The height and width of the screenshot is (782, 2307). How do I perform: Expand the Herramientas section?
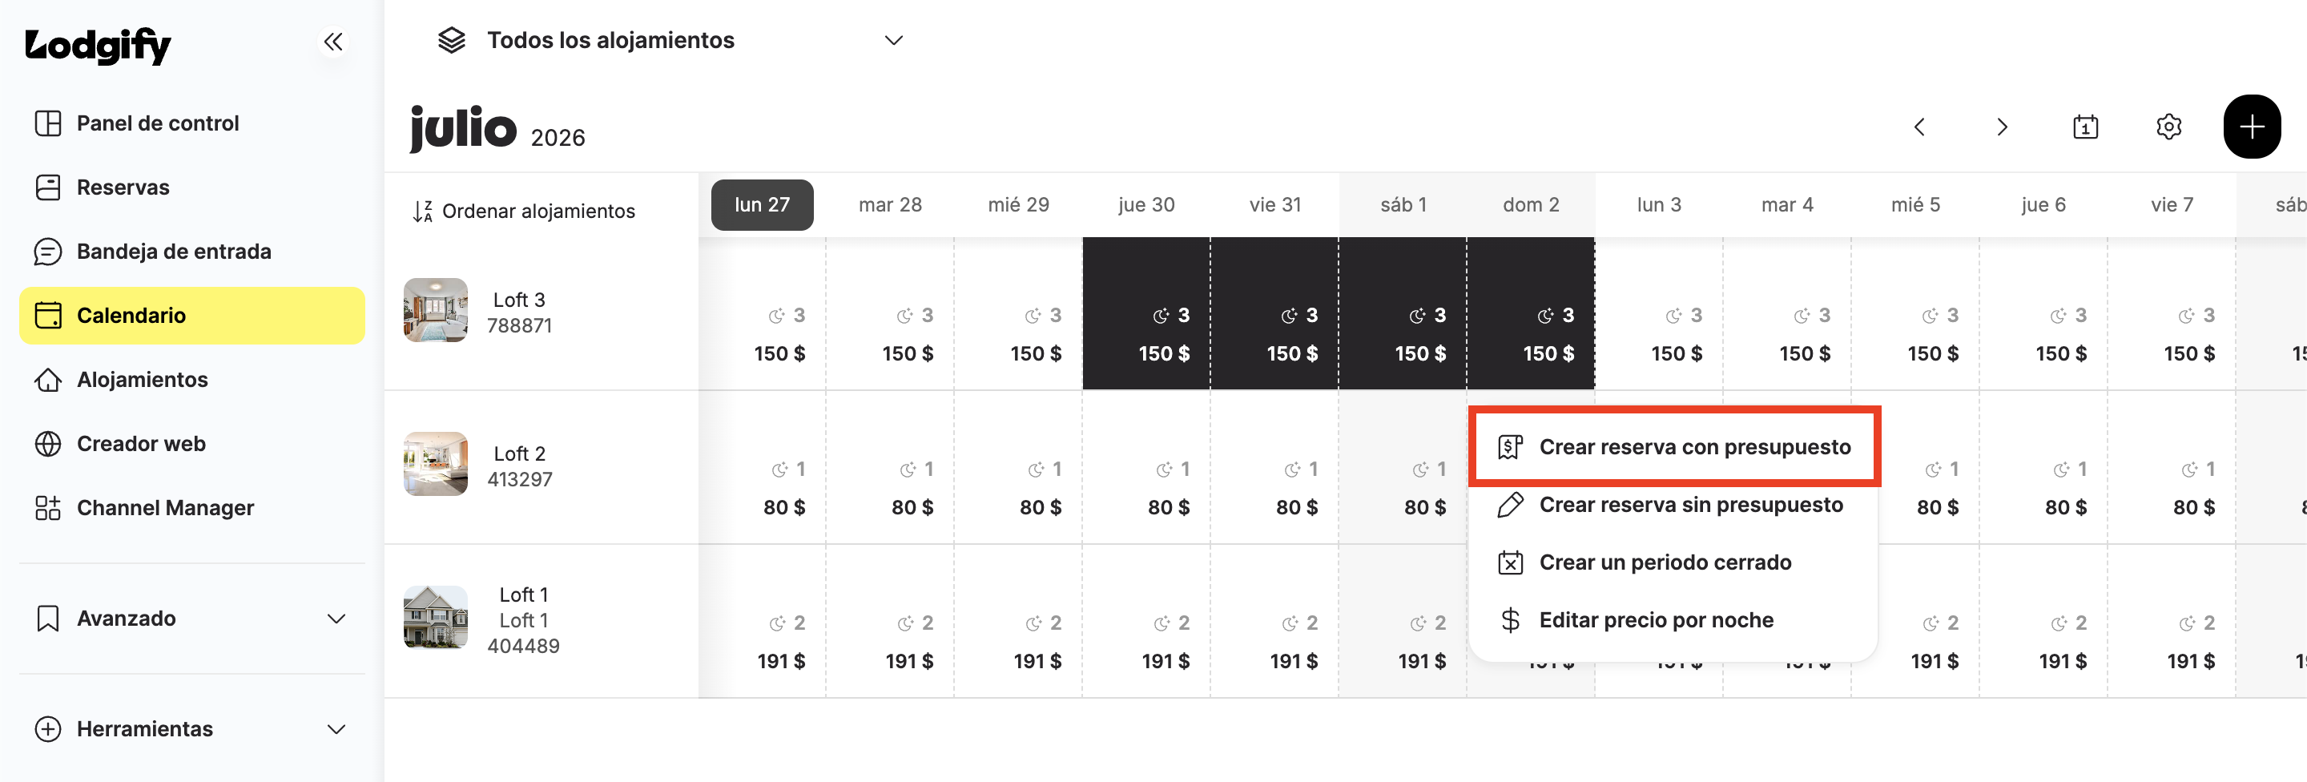191,728
